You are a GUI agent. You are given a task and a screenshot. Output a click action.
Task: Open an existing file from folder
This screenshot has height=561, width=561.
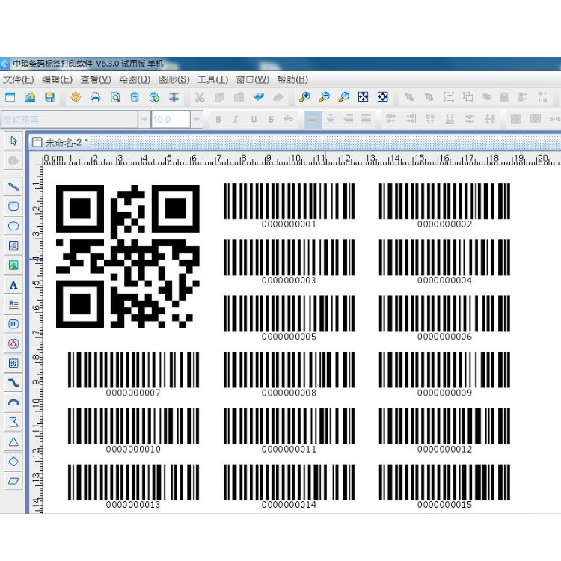pos(30,97)
